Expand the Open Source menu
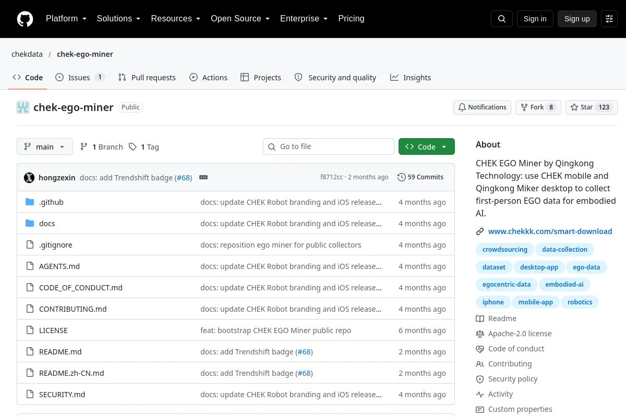The width and height of the screenshot is (626, 417). click(240, 19)
